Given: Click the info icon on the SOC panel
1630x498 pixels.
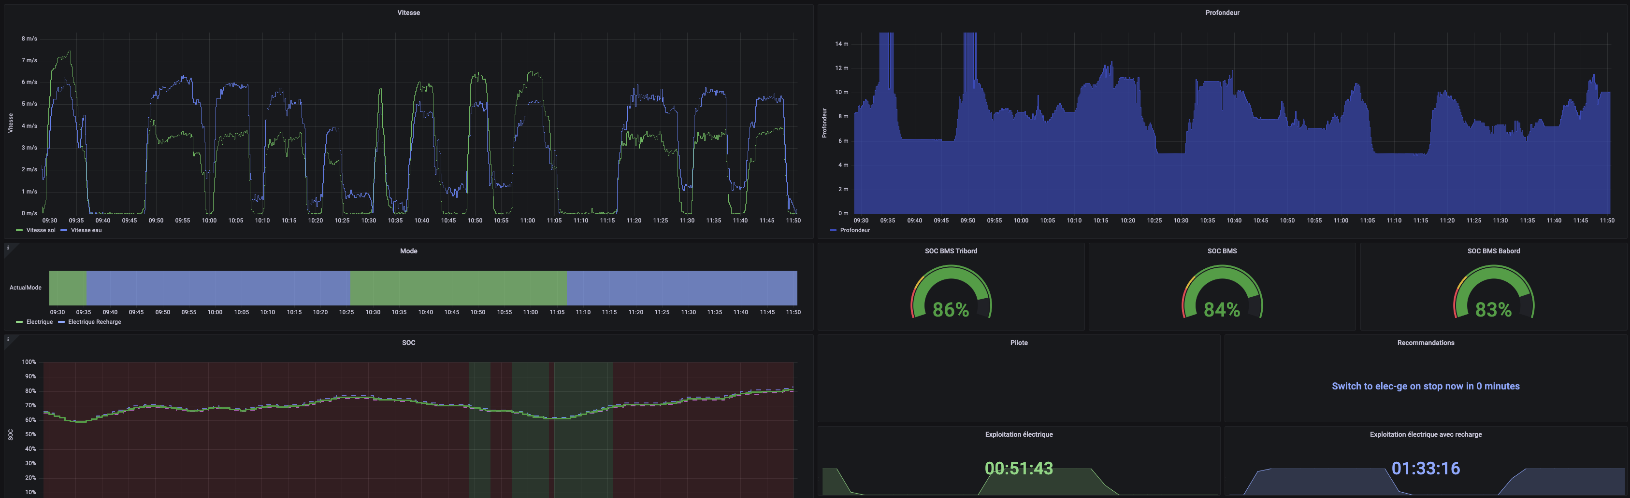Looking at the screenshot, I should (8, 339).
